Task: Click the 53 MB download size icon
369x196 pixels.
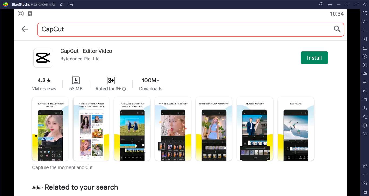Action: coord(76,80)
